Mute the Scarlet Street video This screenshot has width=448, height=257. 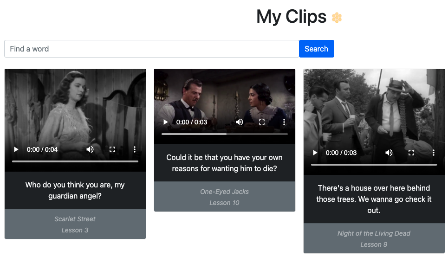tap(90, 149)
